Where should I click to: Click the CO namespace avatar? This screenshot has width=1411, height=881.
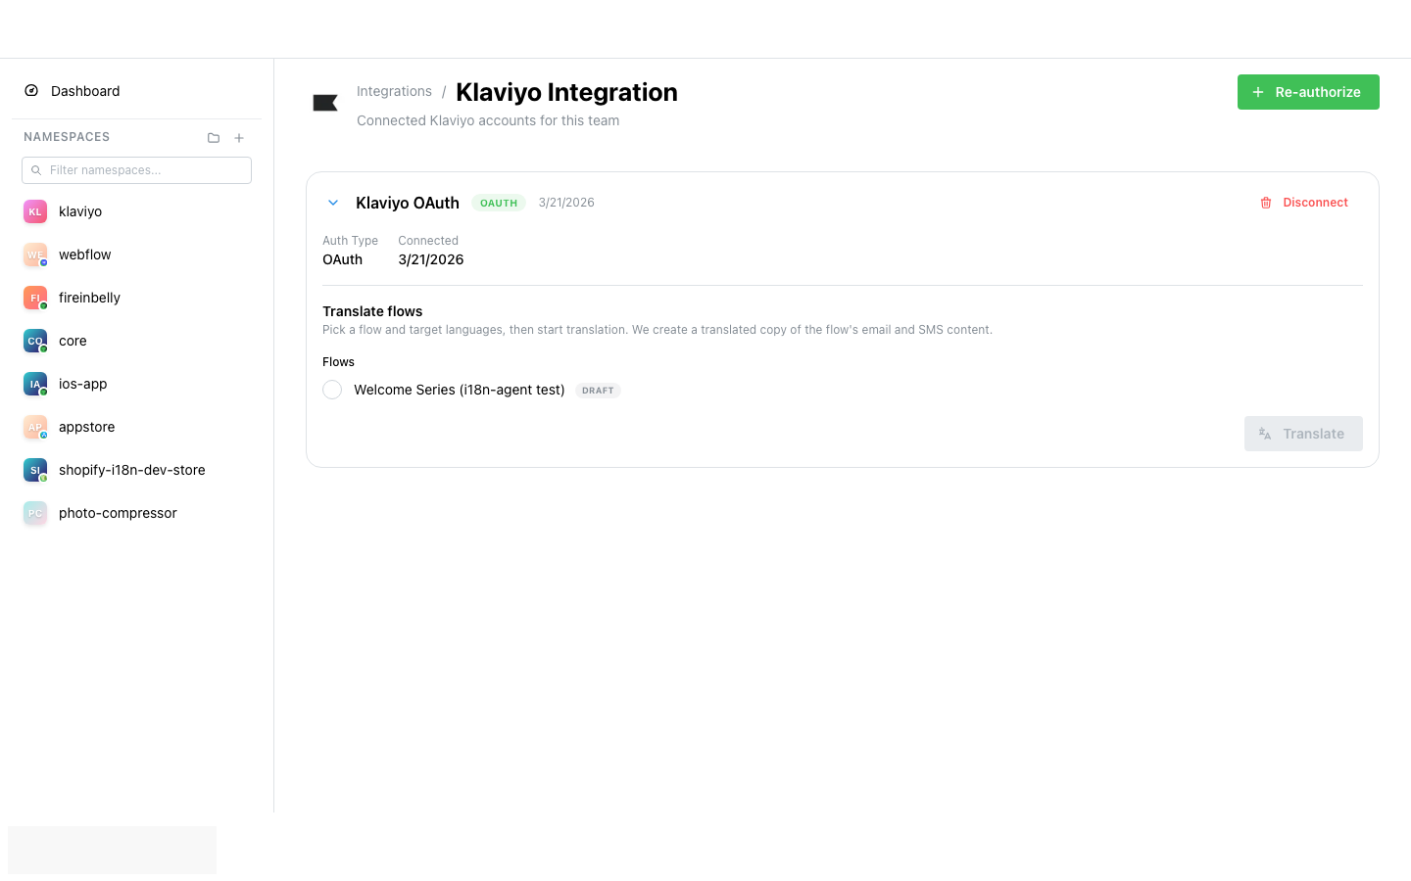(x=35, y=341)
